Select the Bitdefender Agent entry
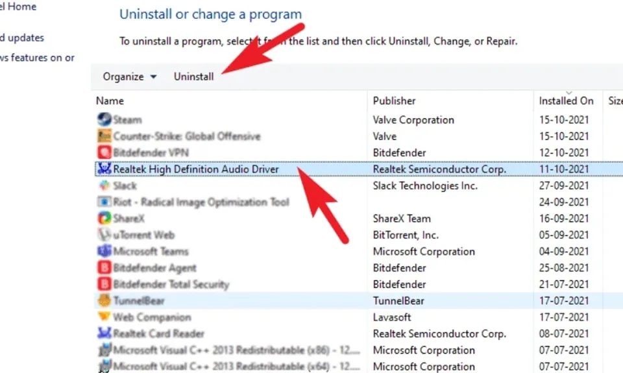The width and height of the screenshot is (623, 373). click(x=154, y=268)
